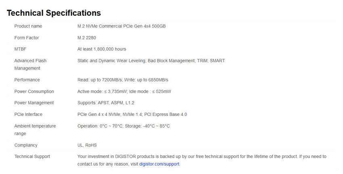Click the At least 1,800,000 hours text

click(102, 49)
